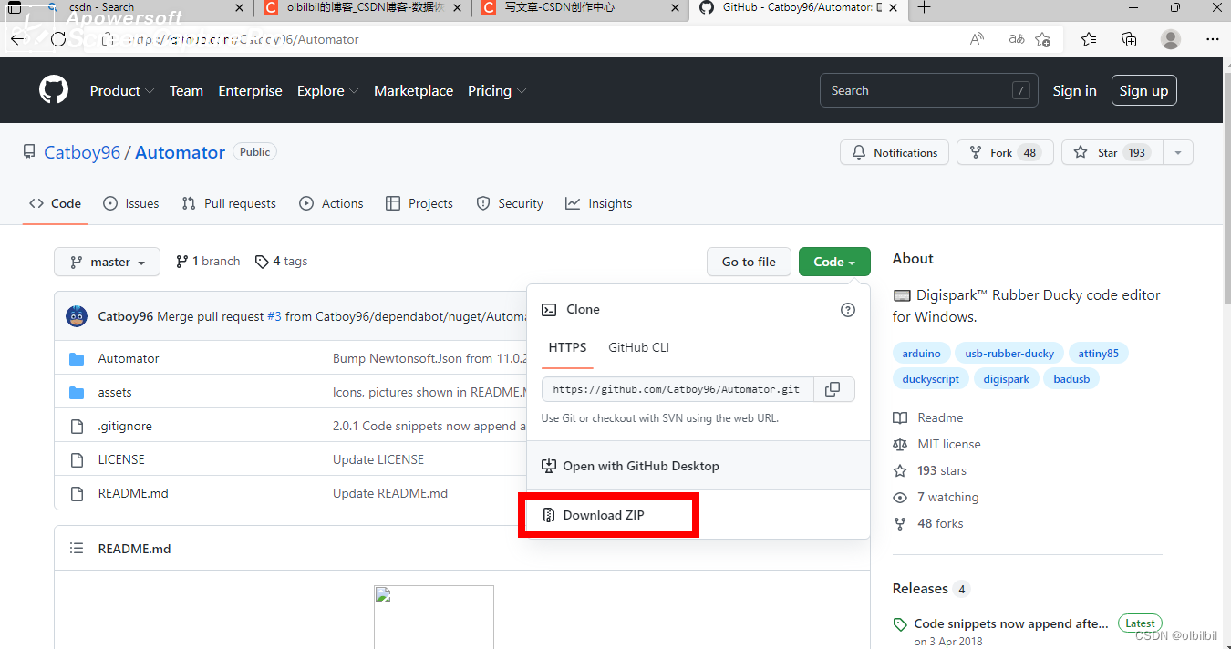1231x649 pixels.
Task: Click Enterprise in the navigation bar
Action: point(250,90)
